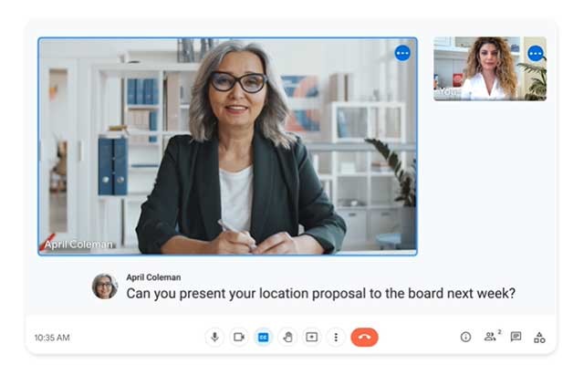The height and width of the screenshot is (375, 584).
Task: Select April Coleman's main video tile
Action: (x=227, y=146)
